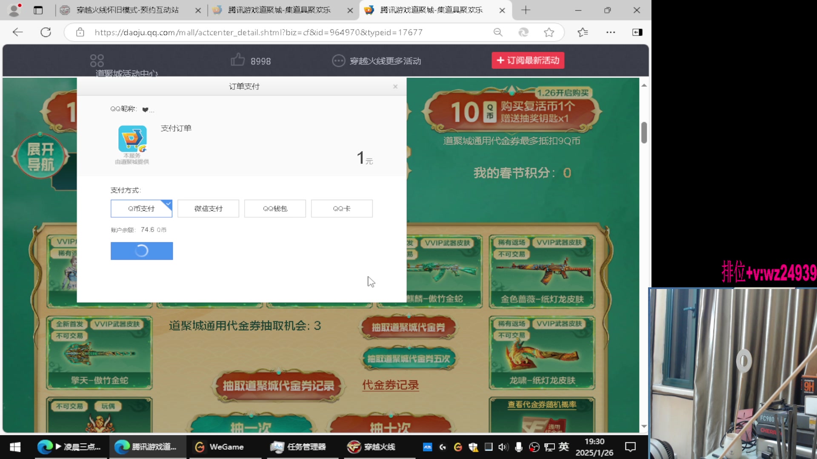817x459 pixels.
Task: Open the browser profile avatar
Action: click(14, 10)
